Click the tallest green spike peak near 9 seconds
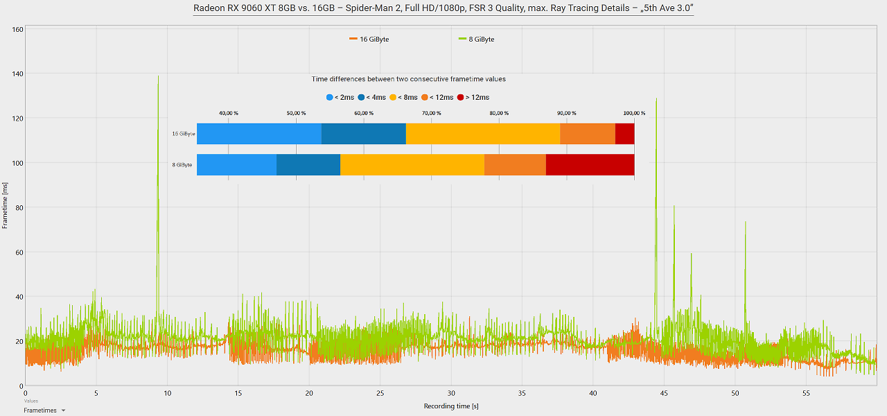 click(158, 77)
